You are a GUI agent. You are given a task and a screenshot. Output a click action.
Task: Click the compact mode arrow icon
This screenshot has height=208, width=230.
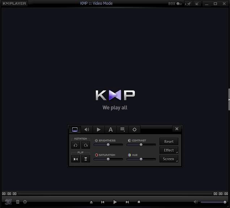point(197,4)
